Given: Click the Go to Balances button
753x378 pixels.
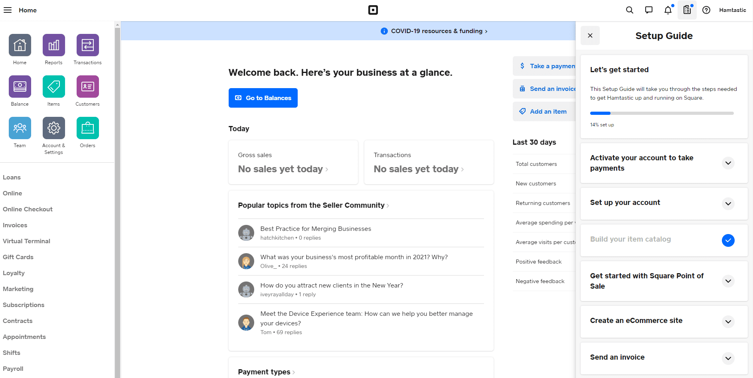Looking at the screenshot, I should pos(263,98).
